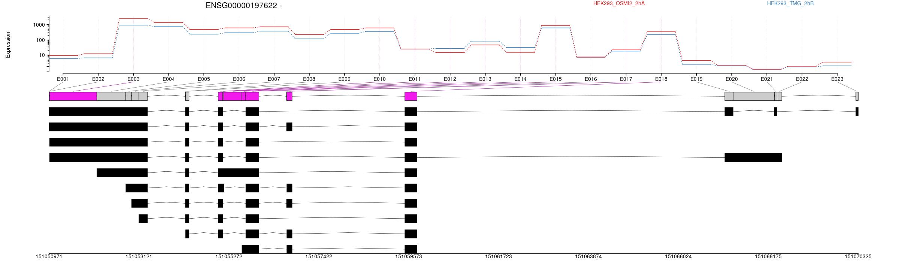Click genomic coordinate 151066024
Screen dimensions: 899x262
[678, 257]
